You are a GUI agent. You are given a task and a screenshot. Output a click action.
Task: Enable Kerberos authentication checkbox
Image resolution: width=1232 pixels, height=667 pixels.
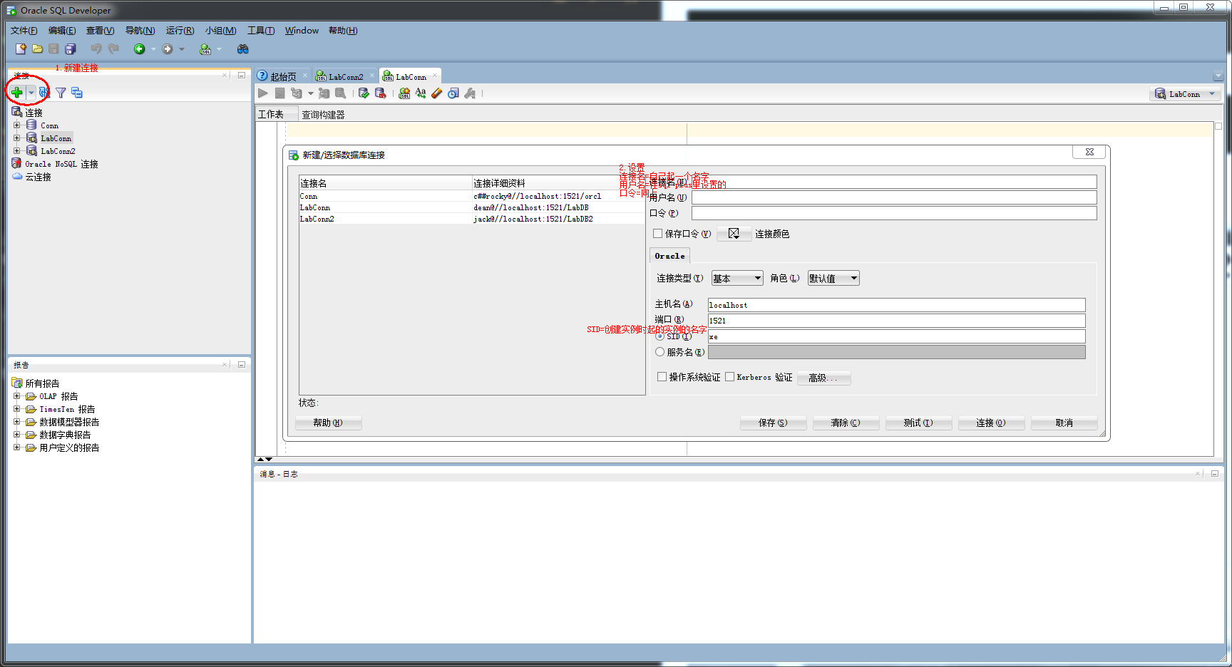pyautogui.click(x=729, y=377)
